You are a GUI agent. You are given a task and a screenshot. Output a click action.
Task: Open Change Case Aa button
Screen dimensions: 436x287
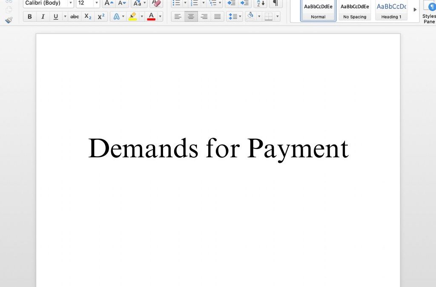[139, 3]
